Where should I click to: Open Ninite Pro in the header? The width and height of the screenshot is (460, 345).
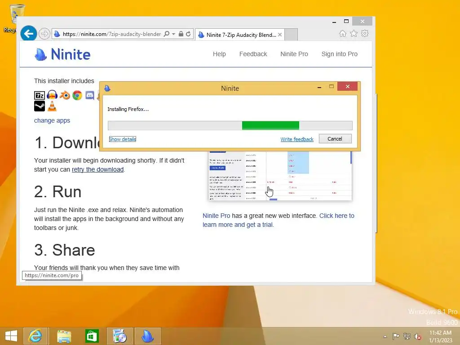[x=294, y=54]
